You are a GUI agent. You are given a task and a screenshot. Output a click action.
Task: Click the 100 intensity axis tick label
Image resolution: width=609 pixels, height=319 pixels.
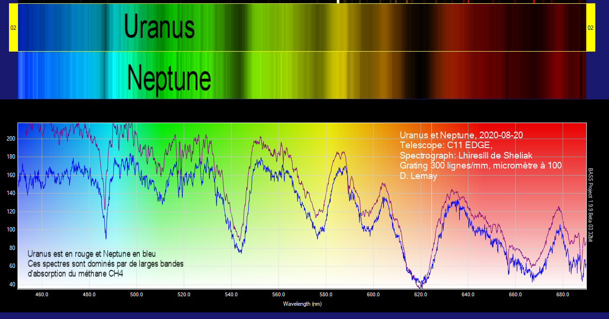[10, 230]
